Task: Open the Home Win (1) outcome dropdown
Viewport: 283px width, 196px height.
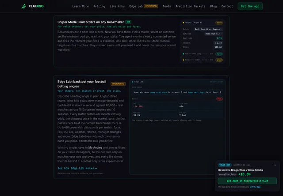Action: 214,34
